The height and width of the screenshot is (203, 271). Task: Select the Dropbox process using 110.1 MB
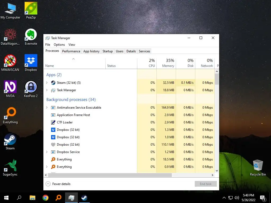129,145
